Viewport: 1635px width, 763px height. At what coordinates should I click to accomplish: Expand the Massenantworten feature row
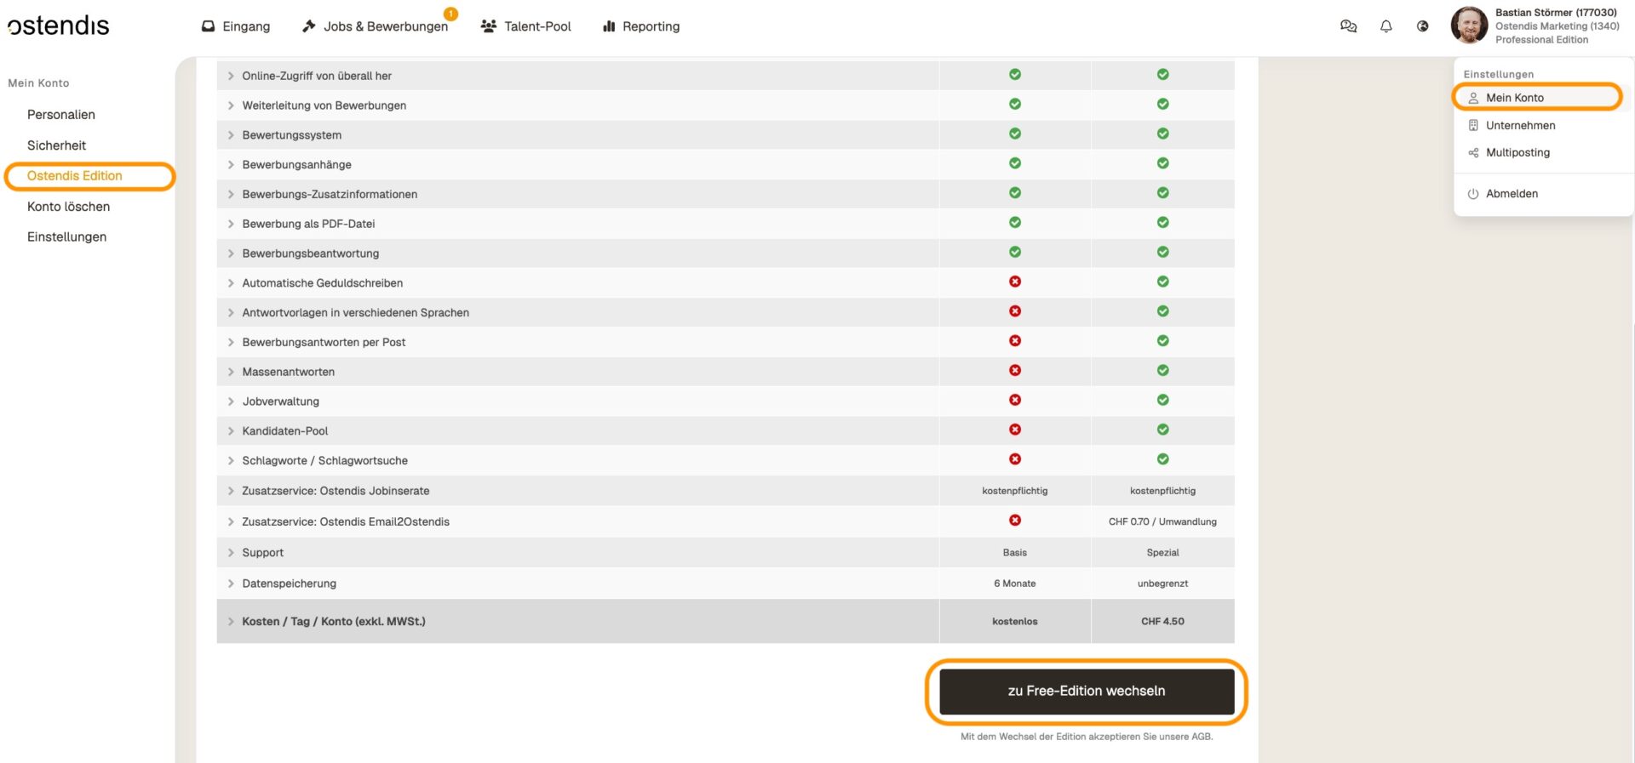(231, 372)
